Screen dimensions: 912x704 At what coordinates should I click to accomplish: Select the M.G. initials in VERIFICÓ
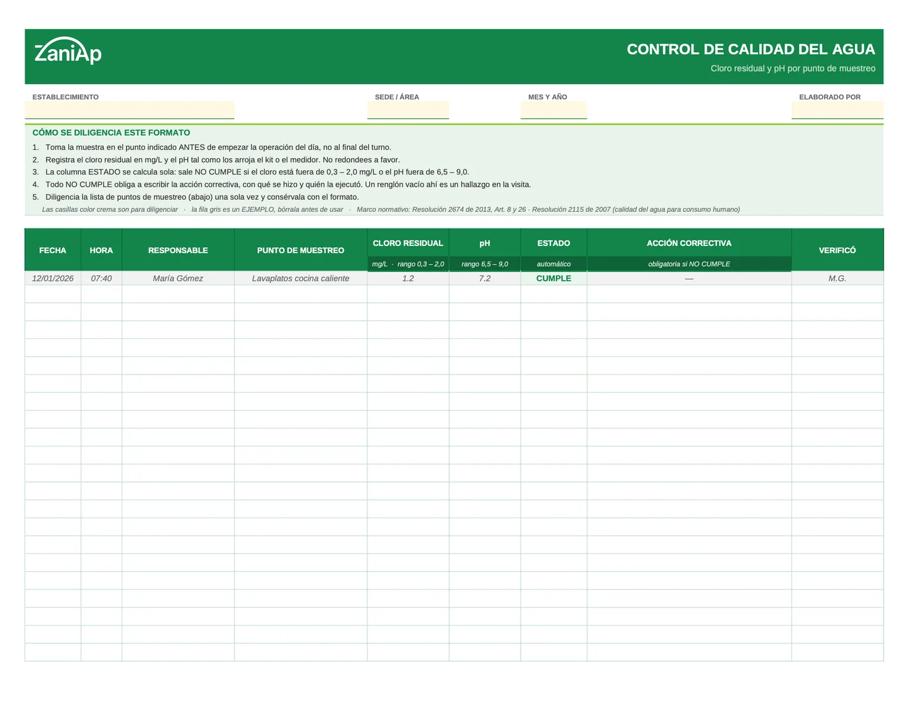837,278
